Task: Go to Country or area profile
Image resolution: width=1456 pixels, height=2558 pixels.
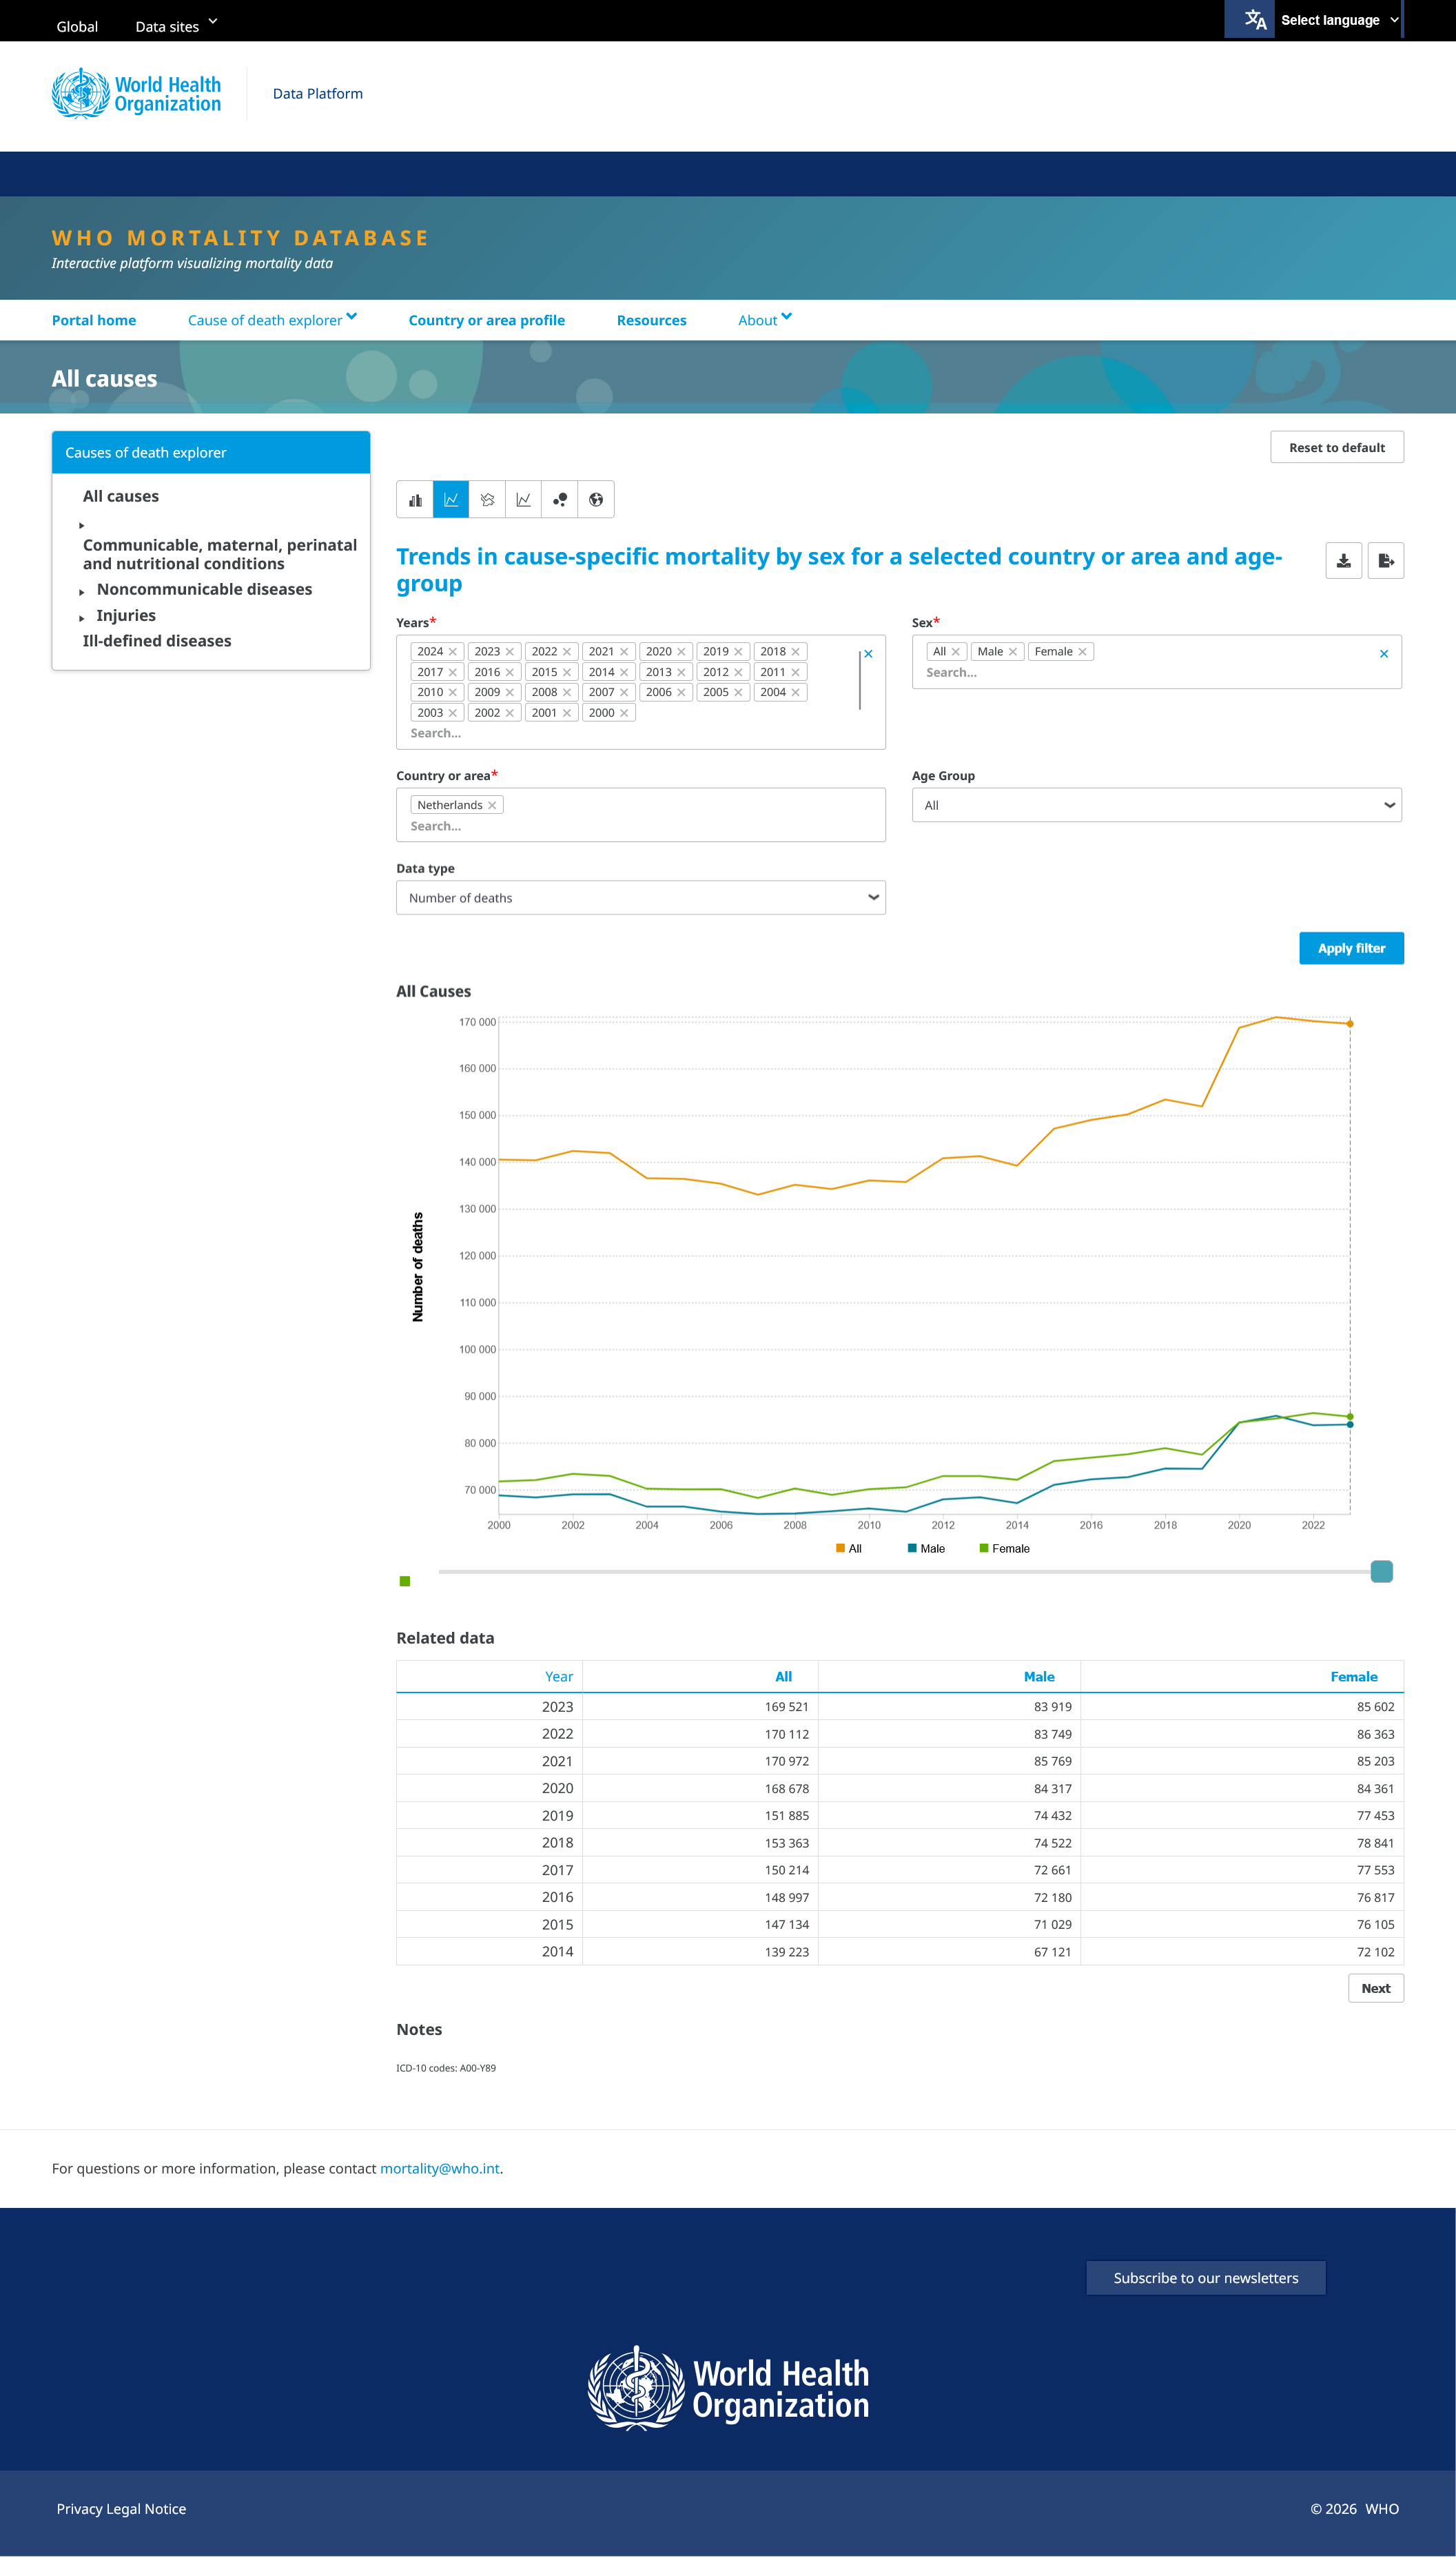Action: pos(487,320)
